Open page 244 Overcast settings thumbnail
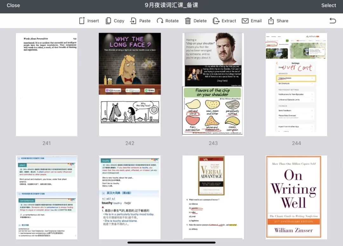Screen dimensions: 343x246 click(x=296, y=85)
